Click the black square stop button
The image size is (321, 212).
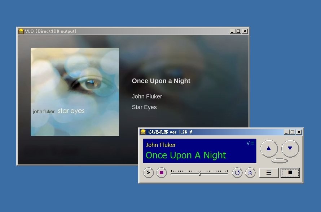pos(290,173)
